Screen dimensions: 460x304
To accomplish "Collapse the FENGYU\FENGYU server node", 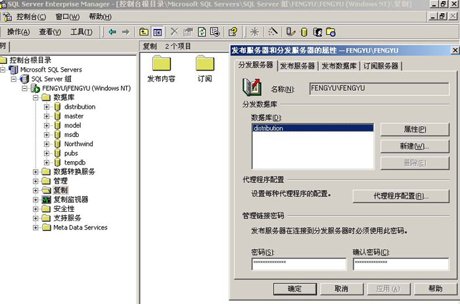I will 25,88.
